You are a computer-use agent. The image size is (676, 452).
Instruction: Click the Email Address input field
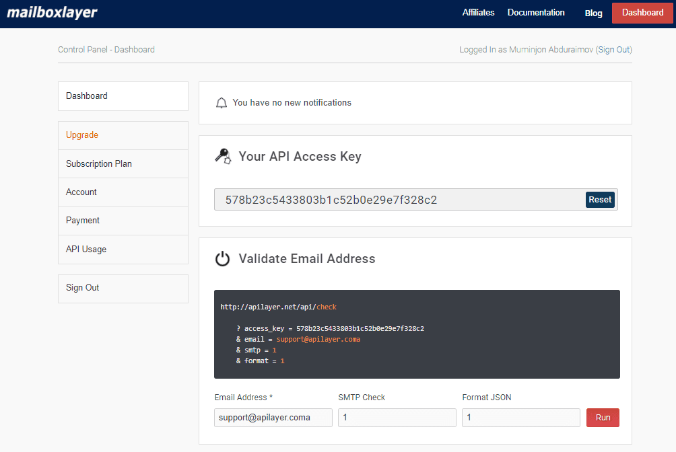point(273,418)
